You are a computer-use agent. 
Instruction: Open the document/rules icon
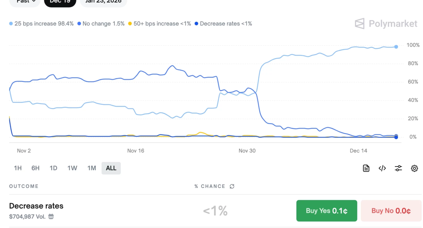coord(366,168)
